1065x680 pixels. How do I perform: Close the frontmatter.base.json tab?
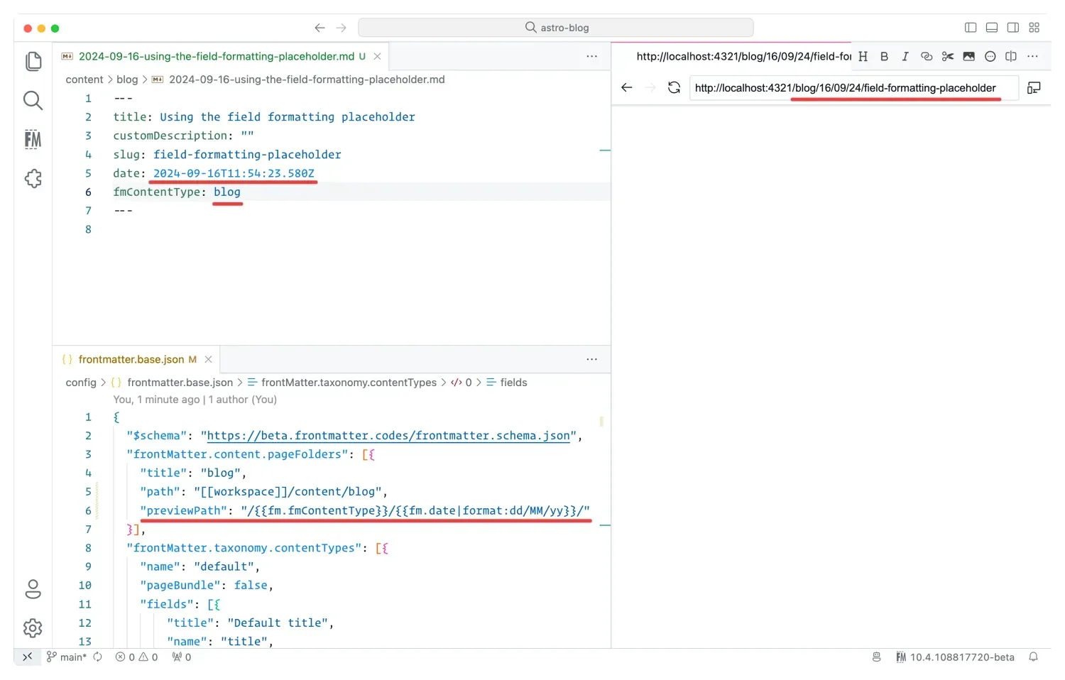pyautogui.click(x=209, y=360)
